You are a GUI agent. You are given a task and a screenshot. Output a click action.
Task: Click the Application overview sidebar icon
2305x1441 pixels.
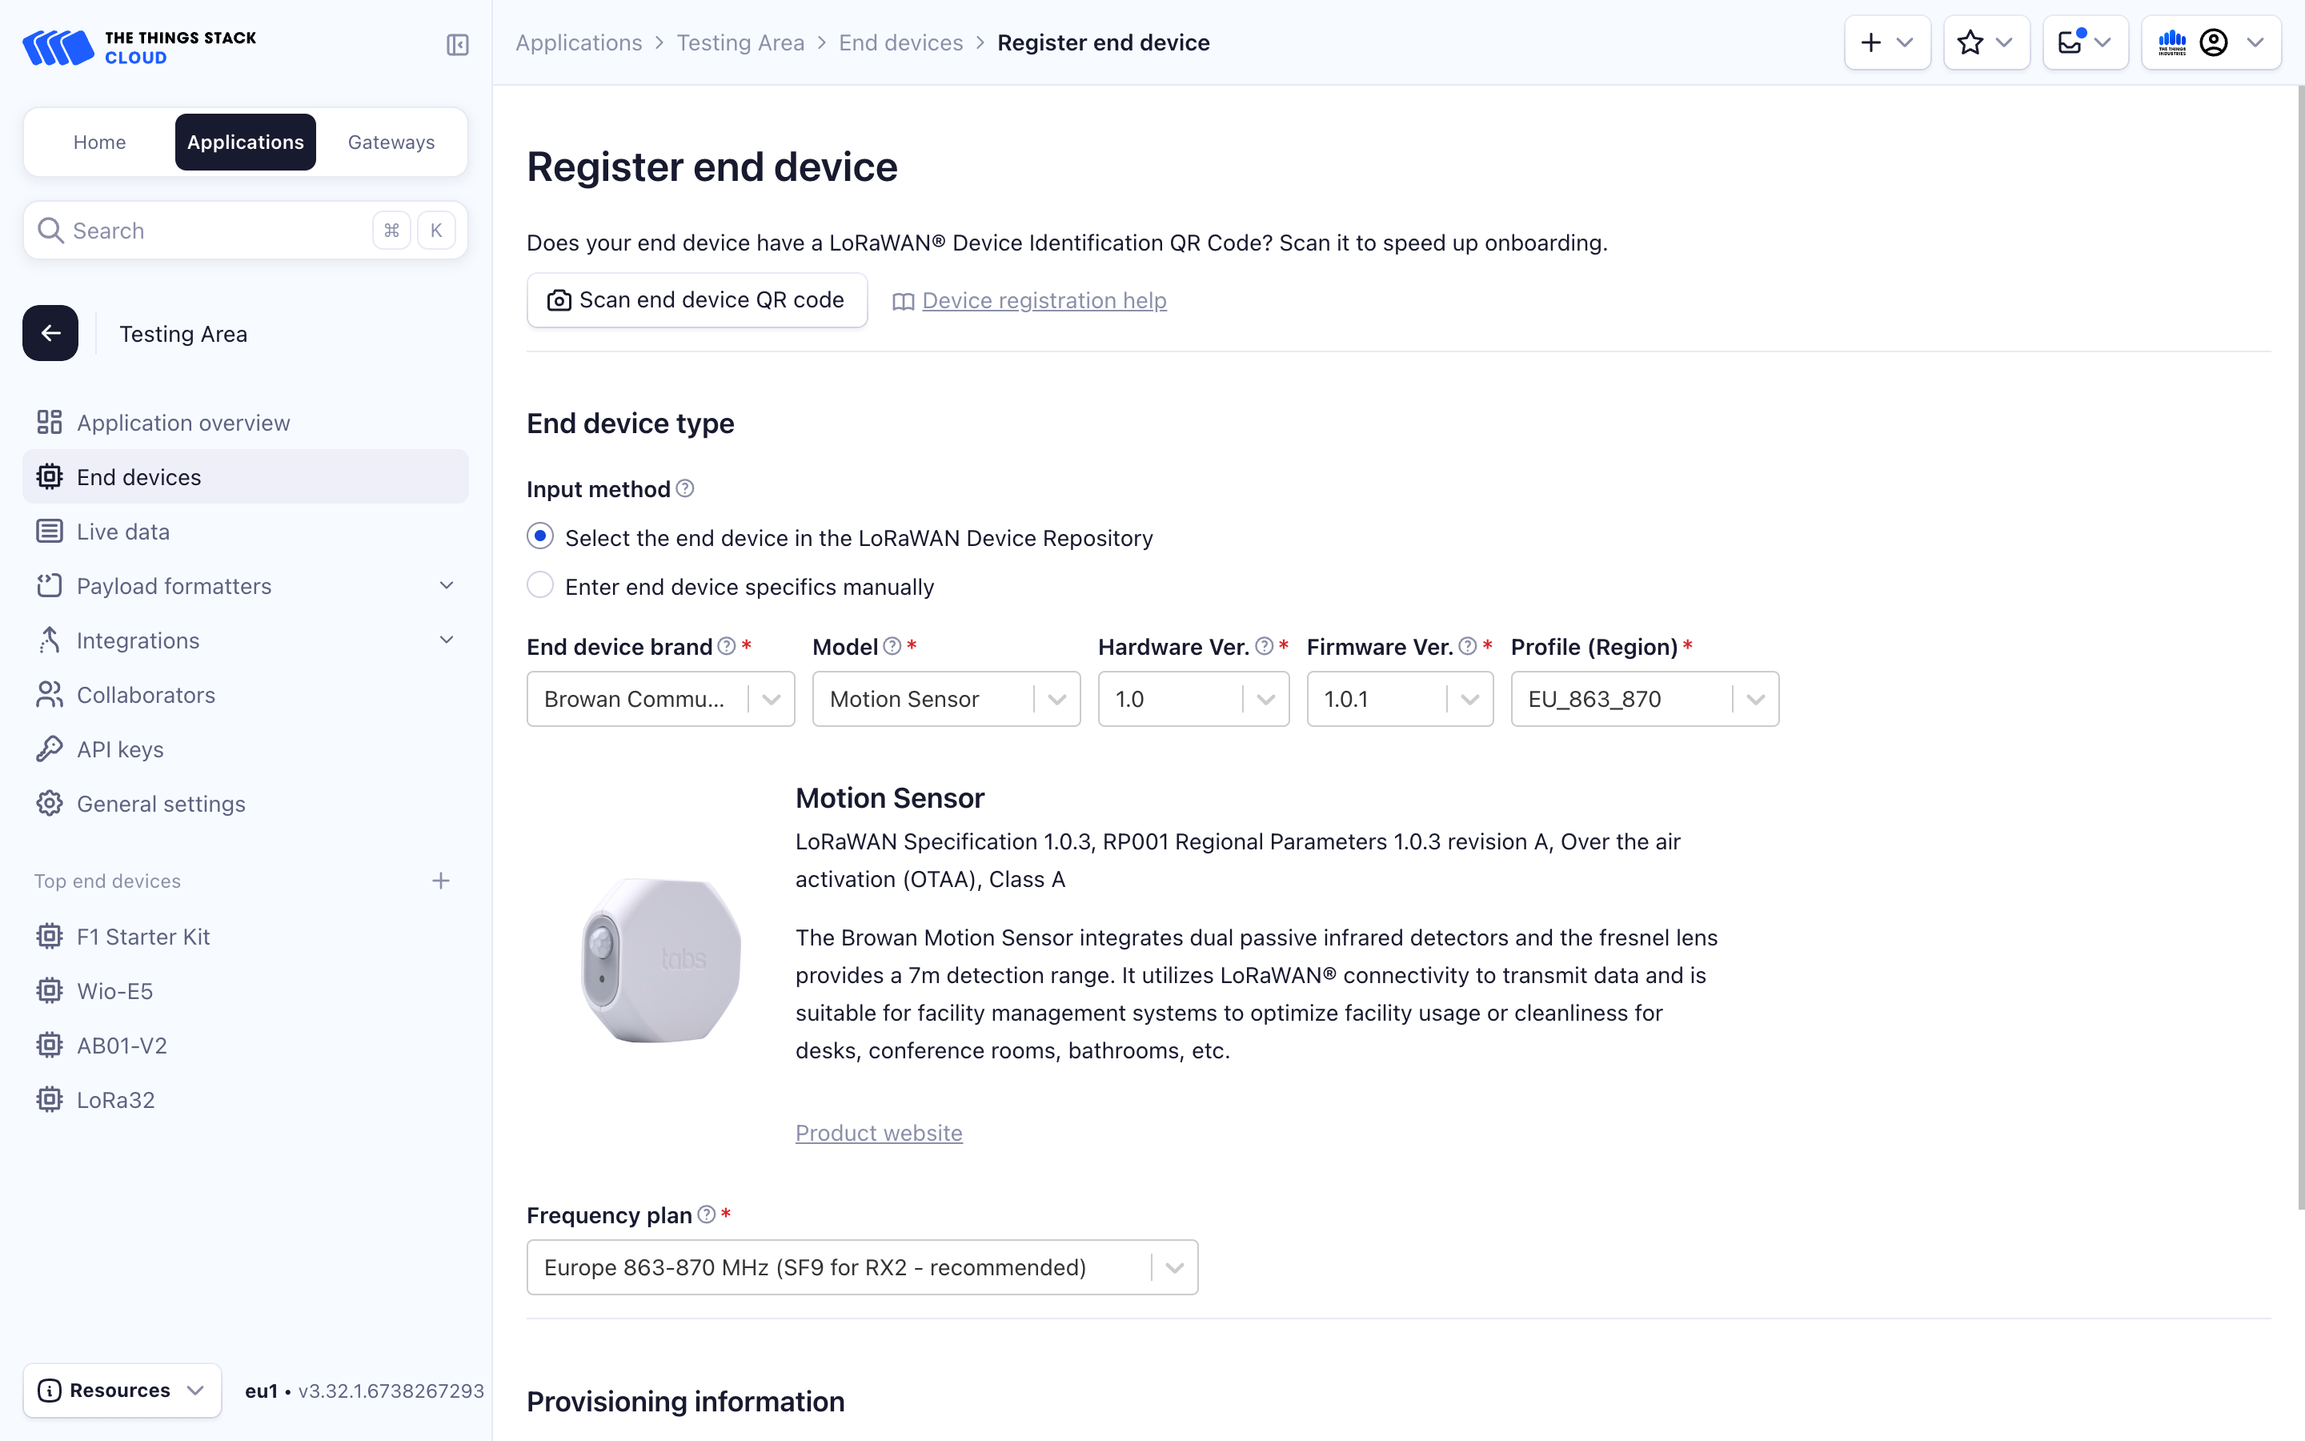pyautogui.click(x=46, y=422)
